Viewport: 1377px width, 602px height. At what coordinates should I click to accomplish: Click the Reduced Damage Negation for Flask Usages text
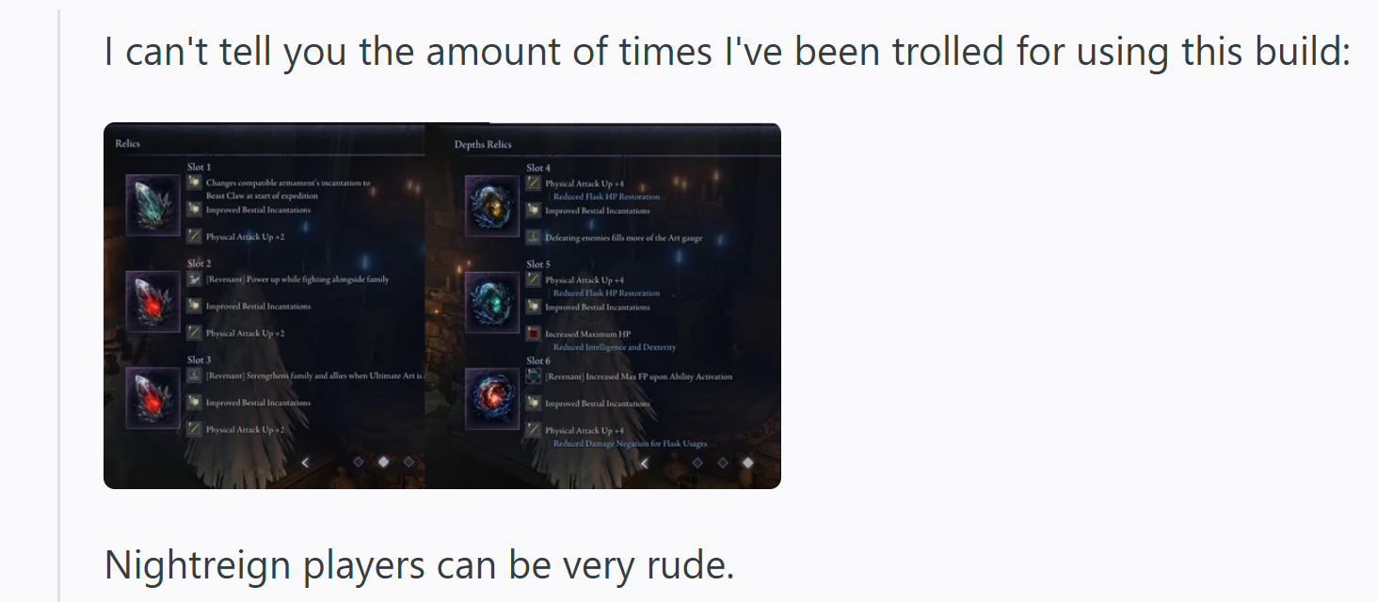click(x=630, y=443)
